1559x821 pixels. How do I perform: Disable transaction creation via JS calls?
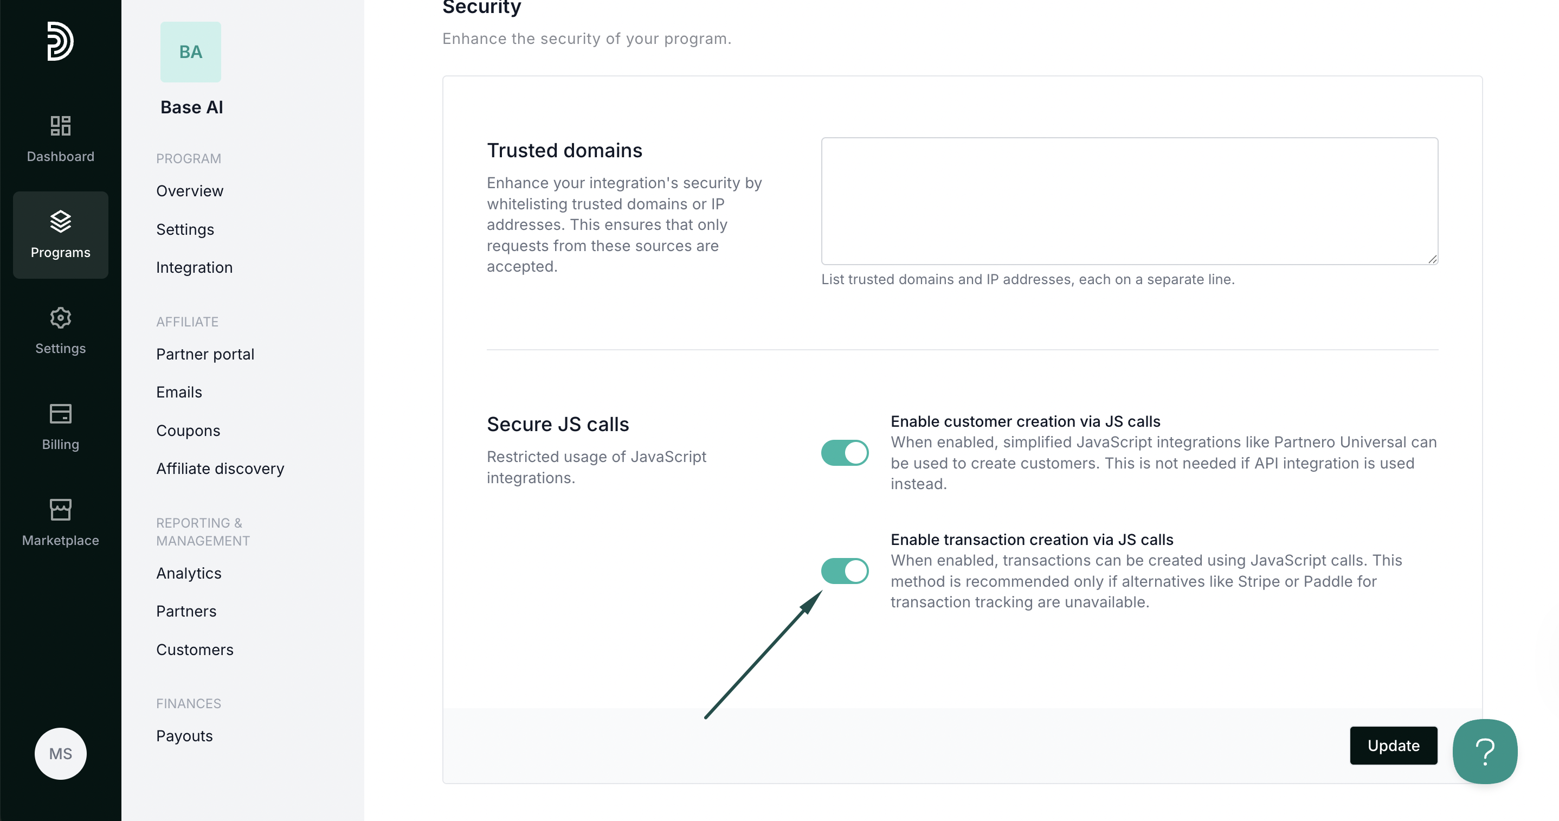tap(845, 571)
